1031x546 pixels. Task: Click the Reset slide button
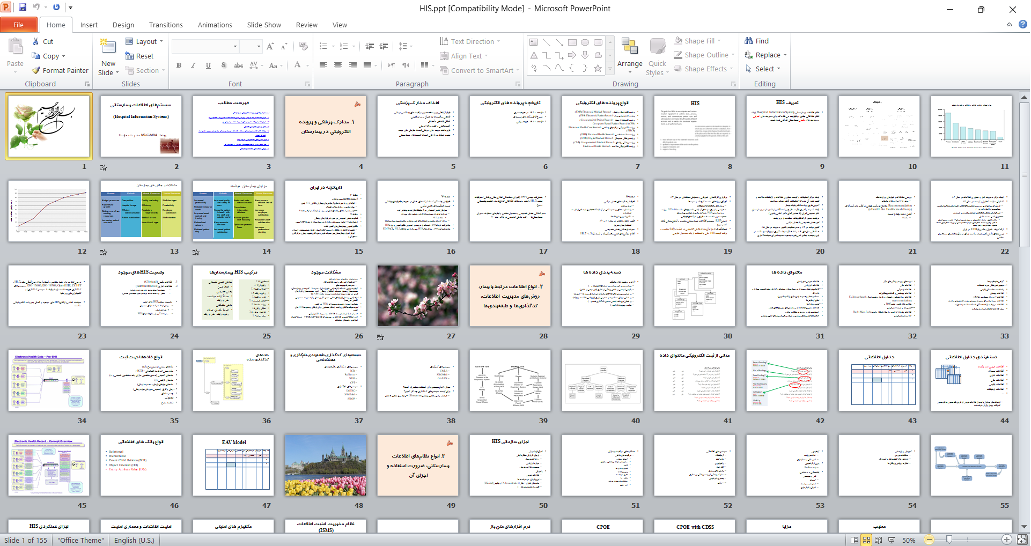pos(139,56)
